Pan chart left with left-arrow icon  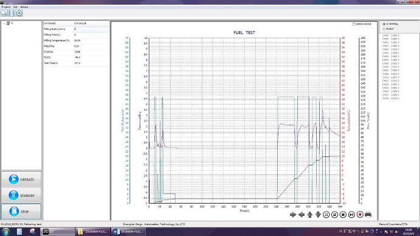point(301,215)
